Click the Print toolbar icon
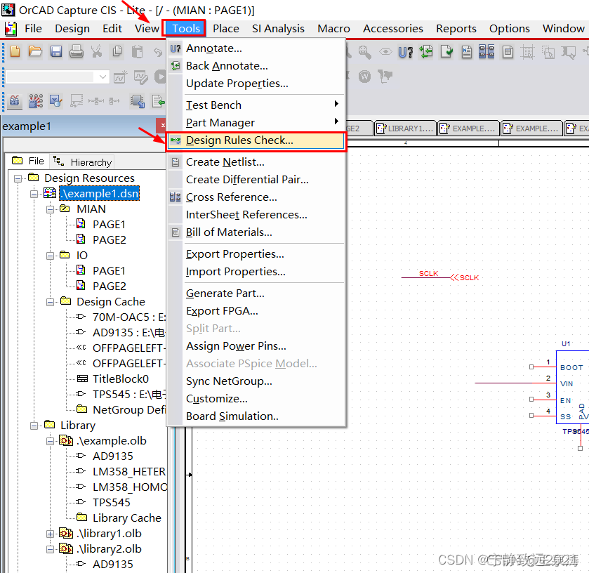This screenshot has width=589, height=573. click(77, 51)
